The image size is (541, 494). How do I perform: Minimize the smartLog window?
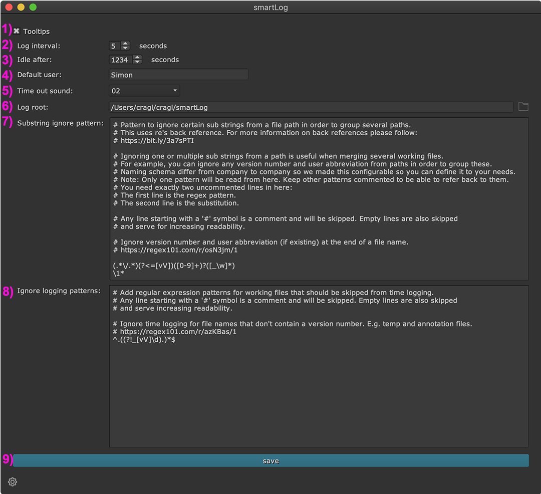coord(21,8)
